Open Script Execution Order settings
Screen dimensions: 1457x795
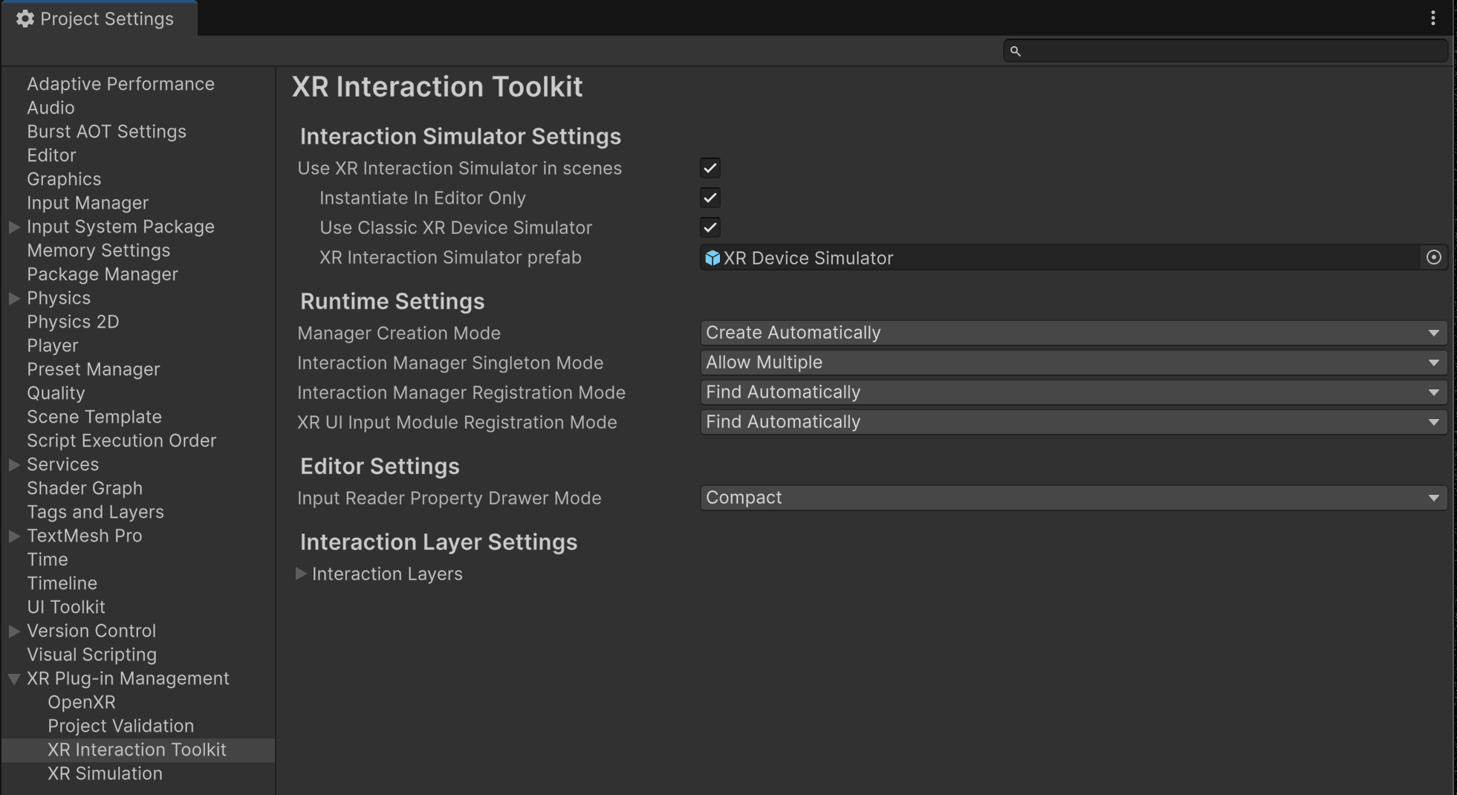(121, 441)
